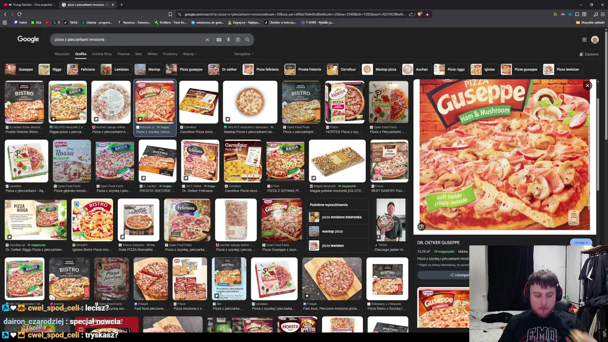Open the TikTok bookmark
This screenshot has height=342, width=608.
(x=71, y=22)
